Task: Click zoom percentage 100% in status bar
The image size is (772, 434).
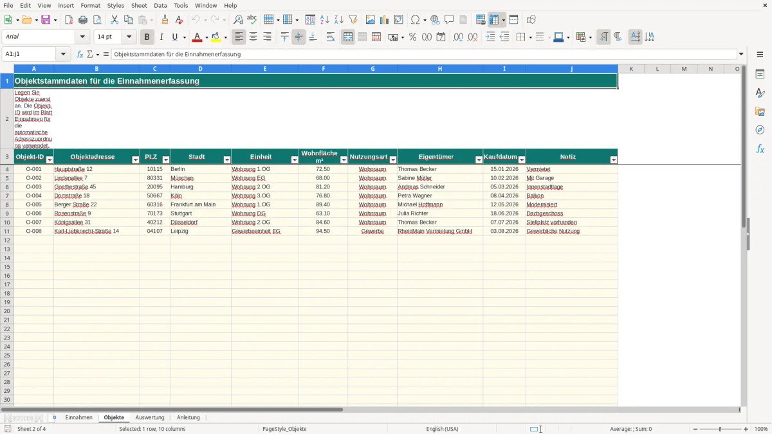Action: pyautogui.click(x=761, y=429)
